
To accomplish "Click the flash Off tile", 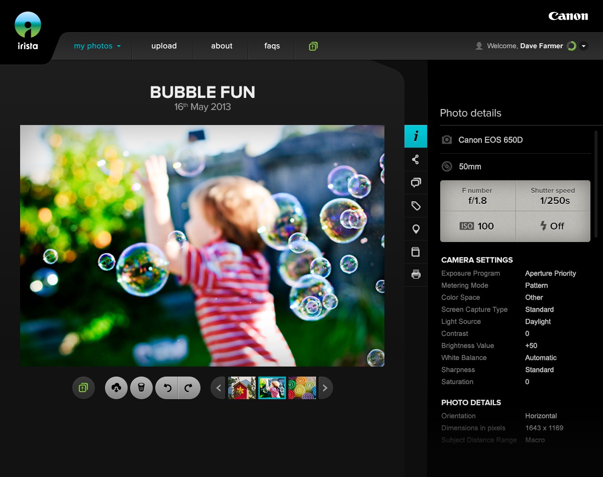I will pyautogui.click(x=553, y=226).
